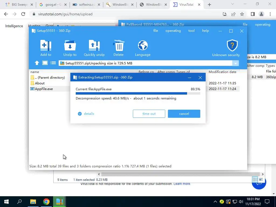276x207 pixels.
Task: Click the 2022-11-17 11:24 date cell
Action: (222, 89)
